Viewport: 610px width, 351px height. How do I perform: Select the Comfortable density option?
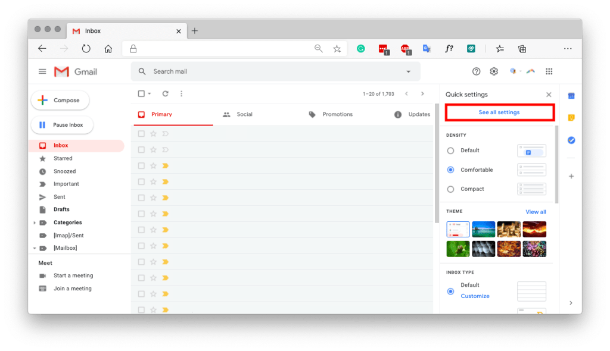point(450,170)
